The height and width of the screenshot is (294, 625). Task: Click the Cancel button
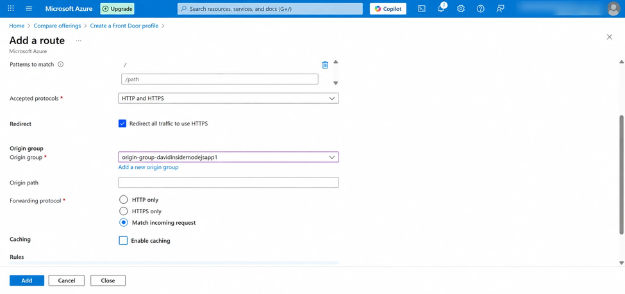pos(67,281)
